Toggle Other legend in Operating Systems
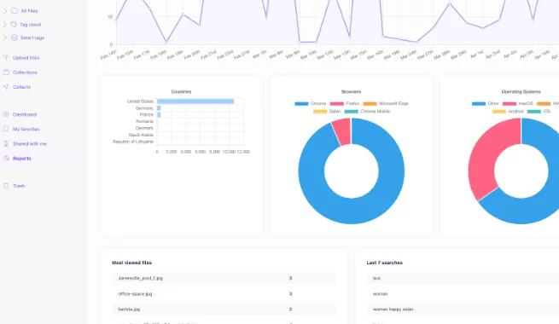 click(479, 104)
